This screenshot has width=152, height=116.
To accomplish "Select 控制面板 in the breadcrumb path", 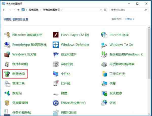I will point(34,10).
